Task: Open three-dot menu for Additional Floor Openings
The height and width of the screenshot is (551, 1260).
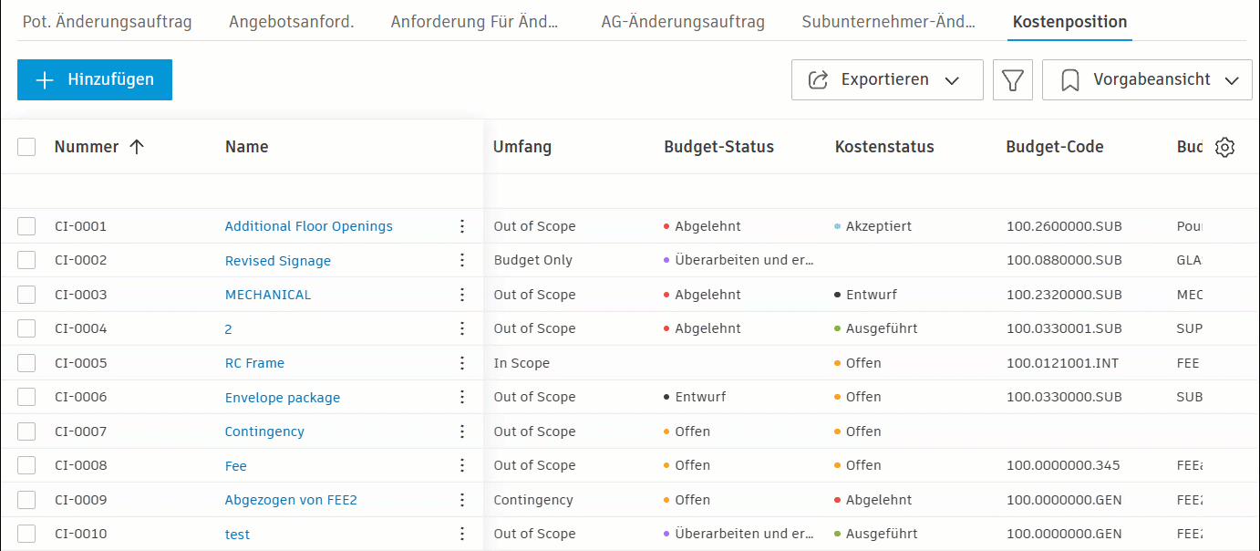Action: tap(462, 226)
